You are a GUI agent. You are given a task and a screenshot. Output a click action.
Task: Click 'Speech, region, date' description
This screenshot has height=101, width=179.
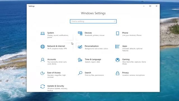point(92,62)
